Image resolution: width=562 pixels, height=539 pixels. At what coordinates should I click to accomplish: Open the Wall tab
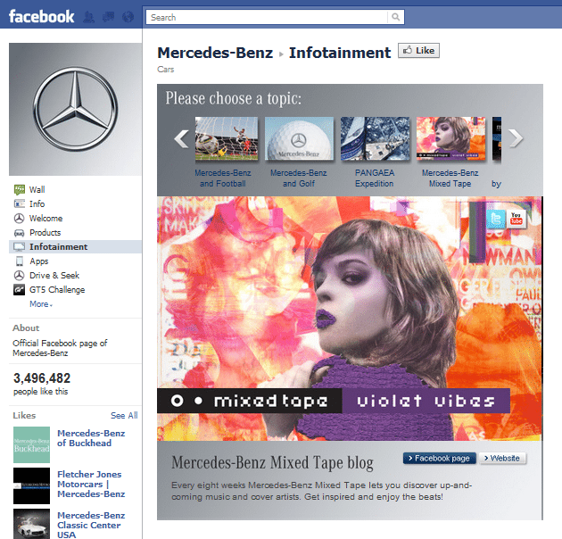pos(37,189)
